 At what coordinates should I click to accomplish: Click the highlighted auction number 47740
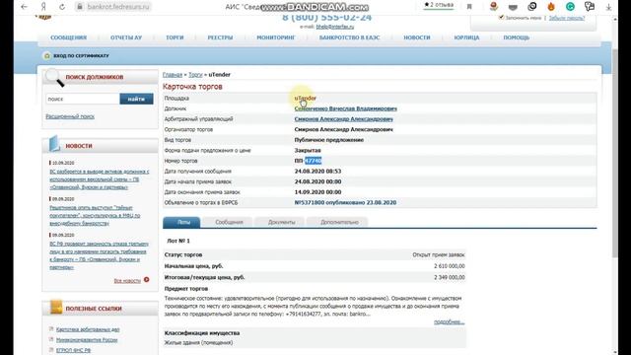coord(314,161)
